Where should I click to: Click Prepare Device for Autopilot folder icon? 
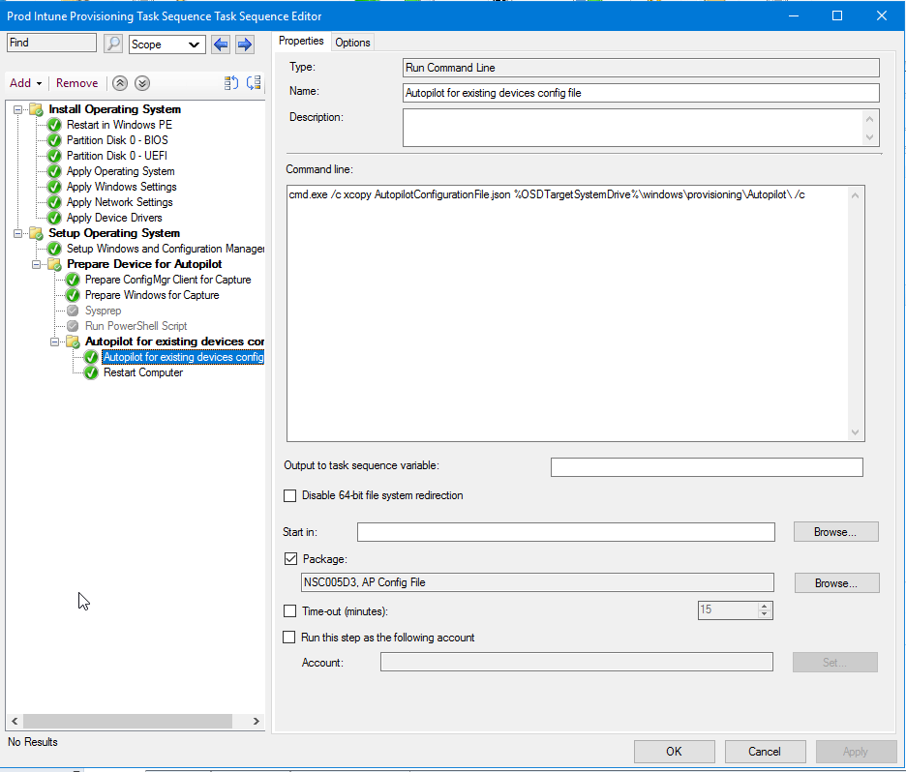[55, 264]
